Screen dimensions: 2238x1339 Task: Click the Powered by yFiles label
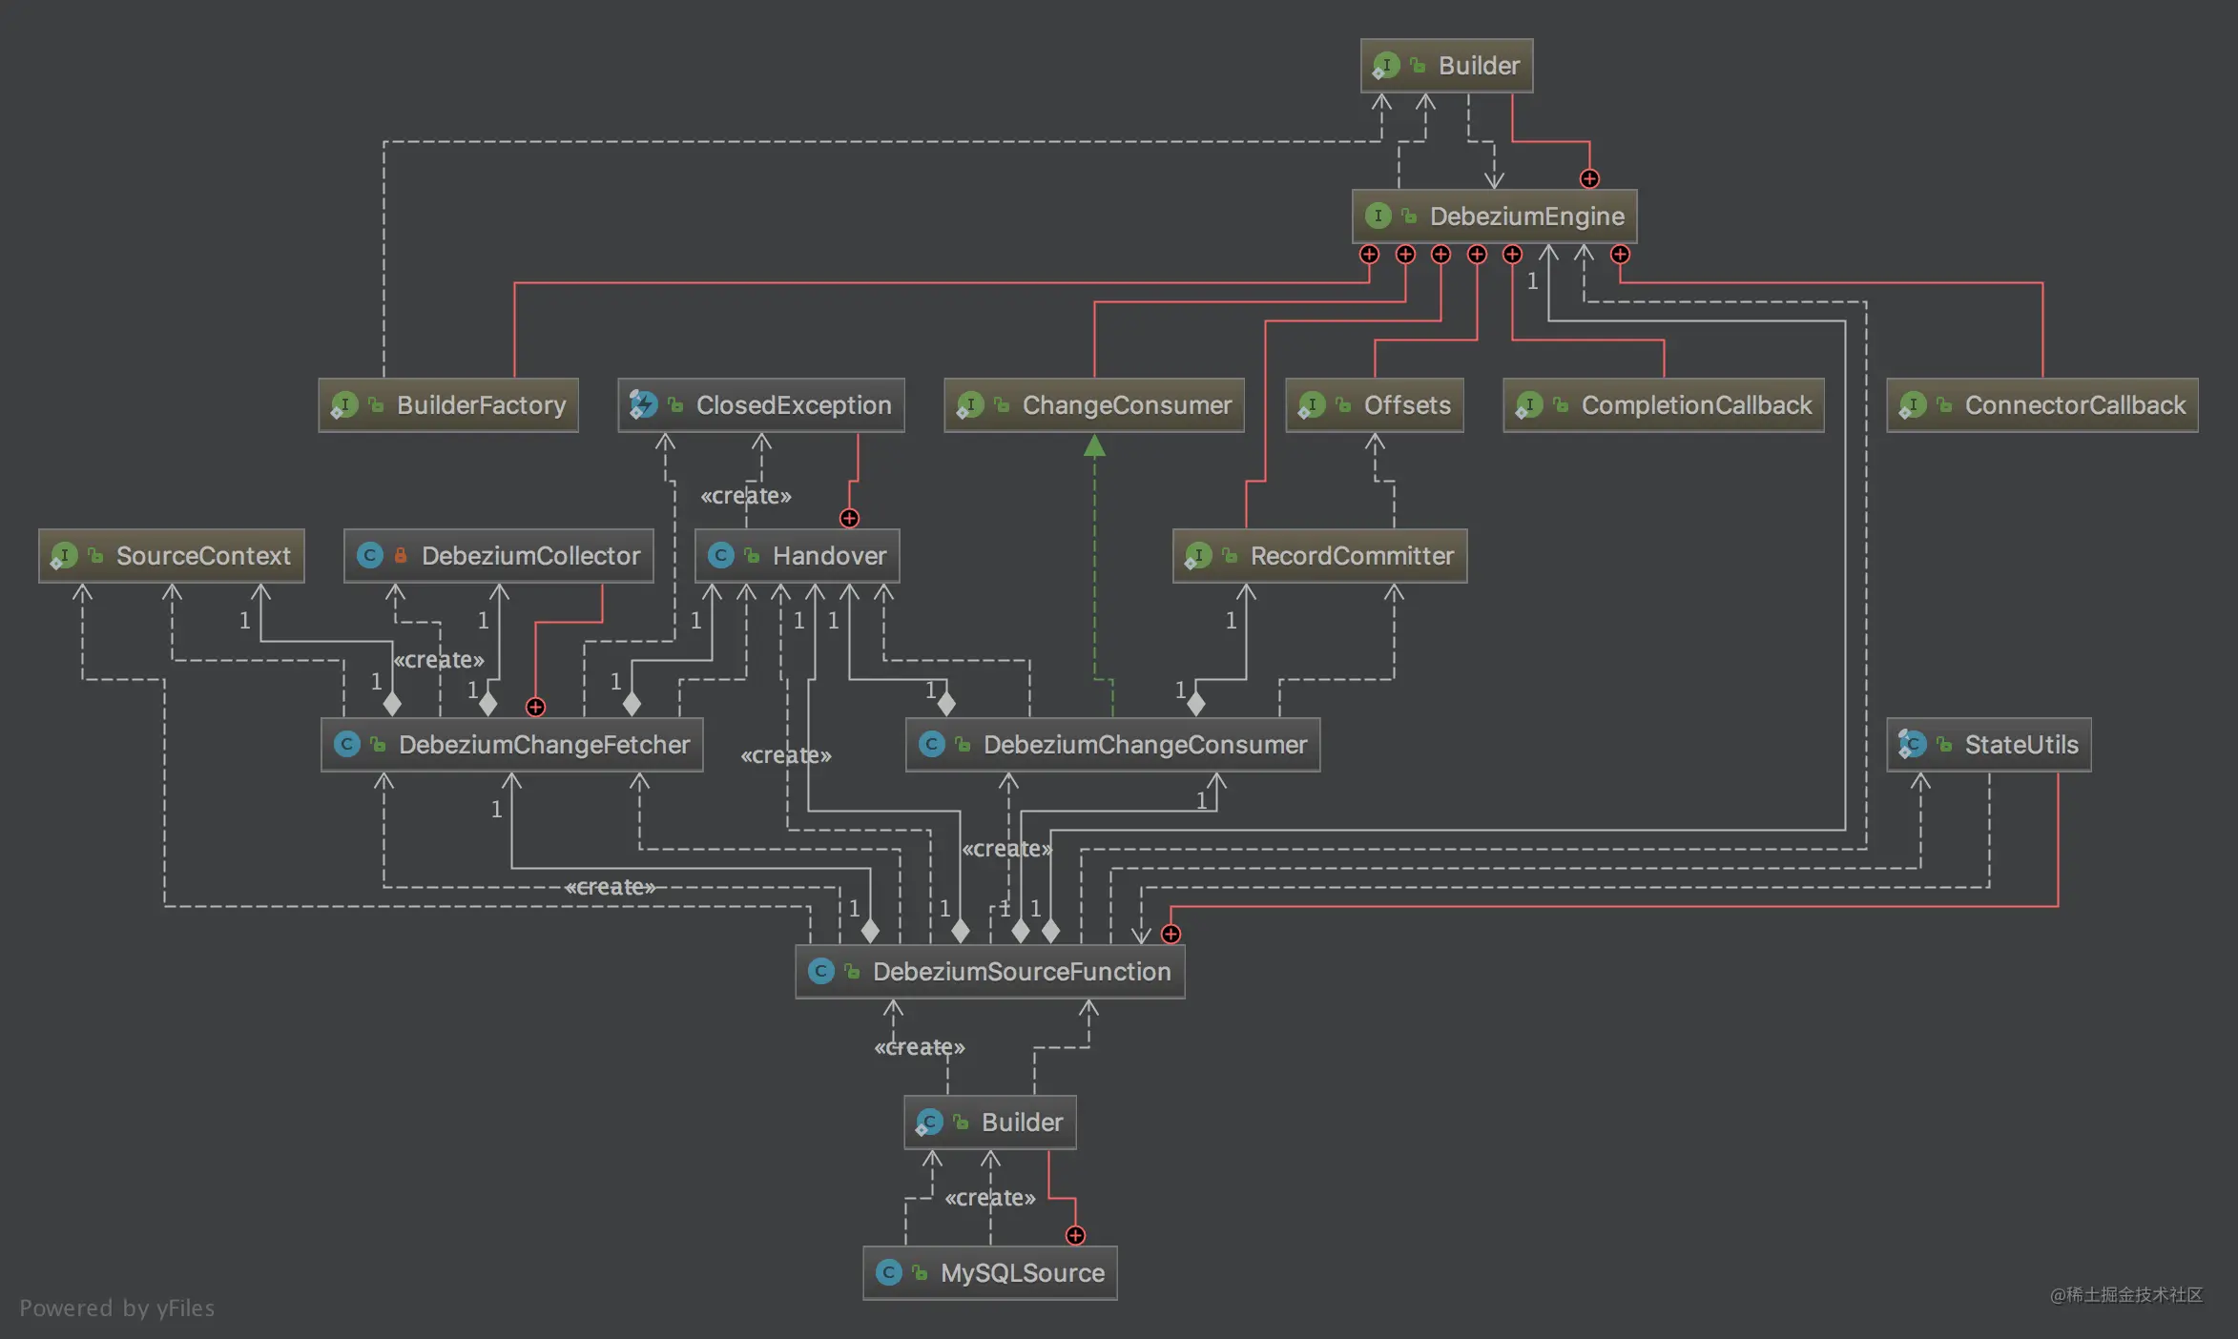point(117,1308)
